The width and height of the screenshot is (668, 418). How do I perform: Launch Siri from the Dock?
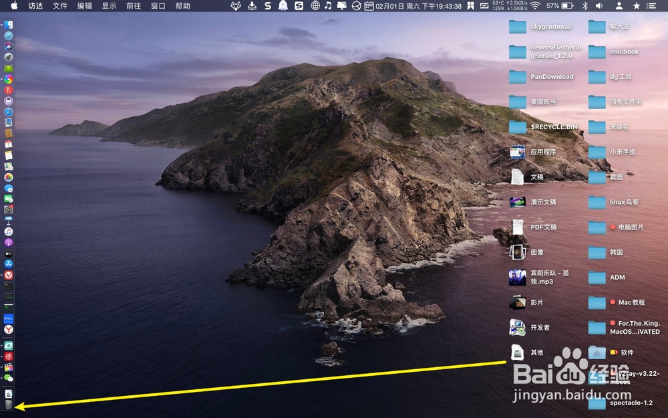(9, 47)
